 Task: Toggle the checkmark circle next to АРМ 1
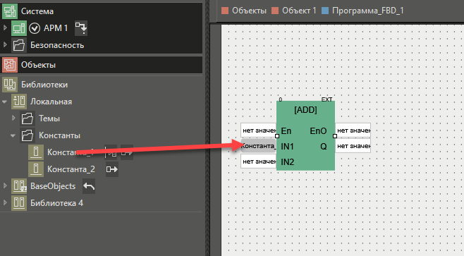(x=35, y=28)
